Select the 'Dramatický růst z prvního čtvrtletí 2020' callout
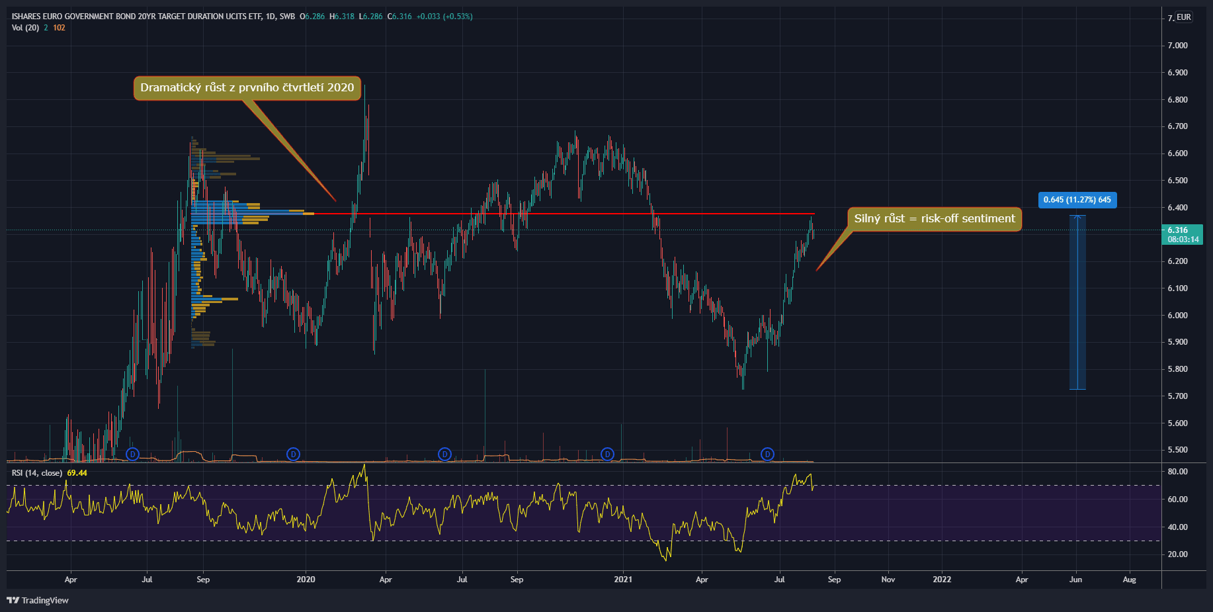Screen dimensions: 1213x612 [x=247, y=87]
